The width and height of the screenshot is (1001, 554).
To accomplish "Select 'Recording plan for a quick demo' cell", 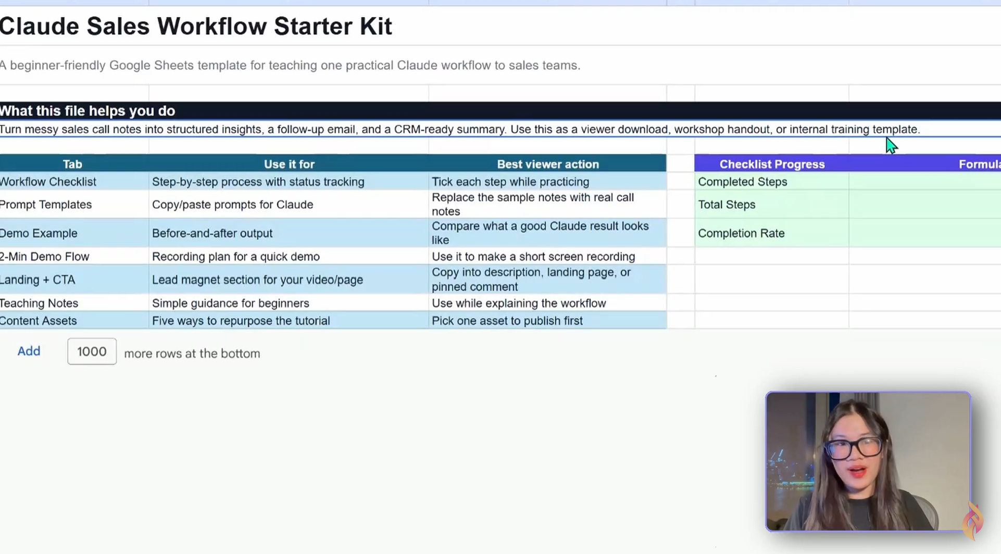I will [289, 257].
